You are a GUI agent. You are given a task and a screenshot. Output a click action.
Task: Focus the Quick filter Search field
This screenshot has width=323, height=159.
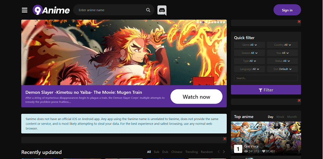(x=266, y=78)
